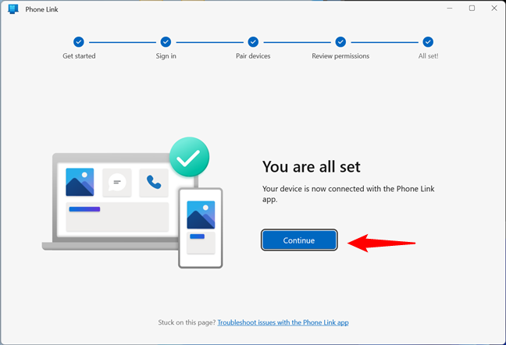Screen dimensions: 506x345
Task: Click the large green checkmark badge
Action: point(190,157)
